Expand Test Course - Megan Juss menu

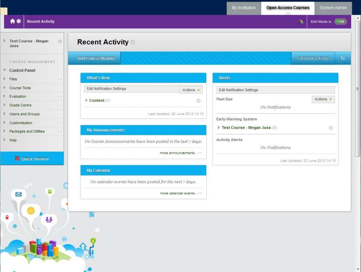point(4,41)
